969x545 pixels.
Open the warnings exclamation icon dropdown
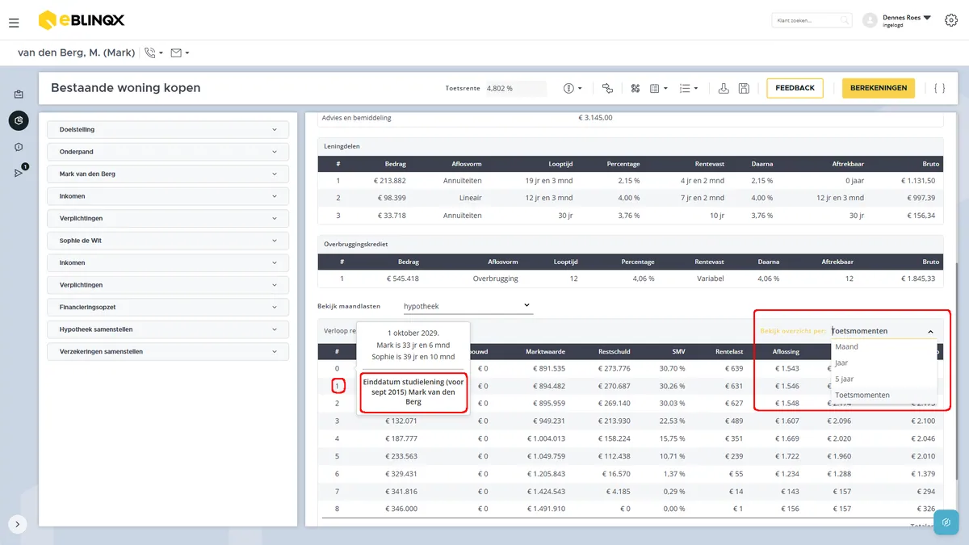click(x=573, y=88)
